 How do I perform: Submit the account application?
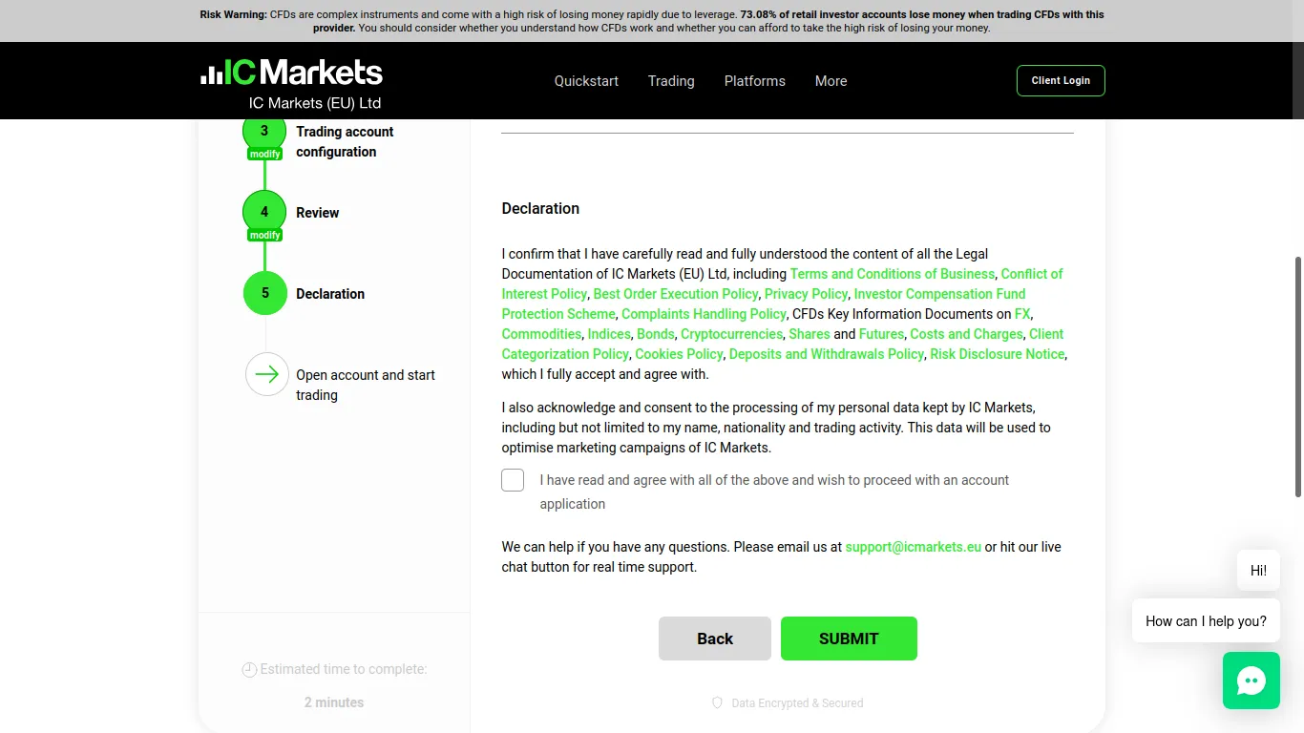pos(849,639)
